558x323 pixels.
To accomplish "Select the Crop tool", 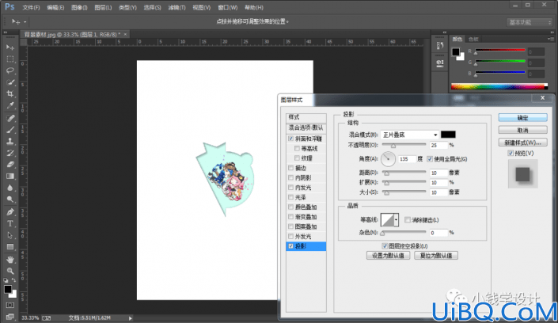I will pyautogui.click(x=10, y=93).
